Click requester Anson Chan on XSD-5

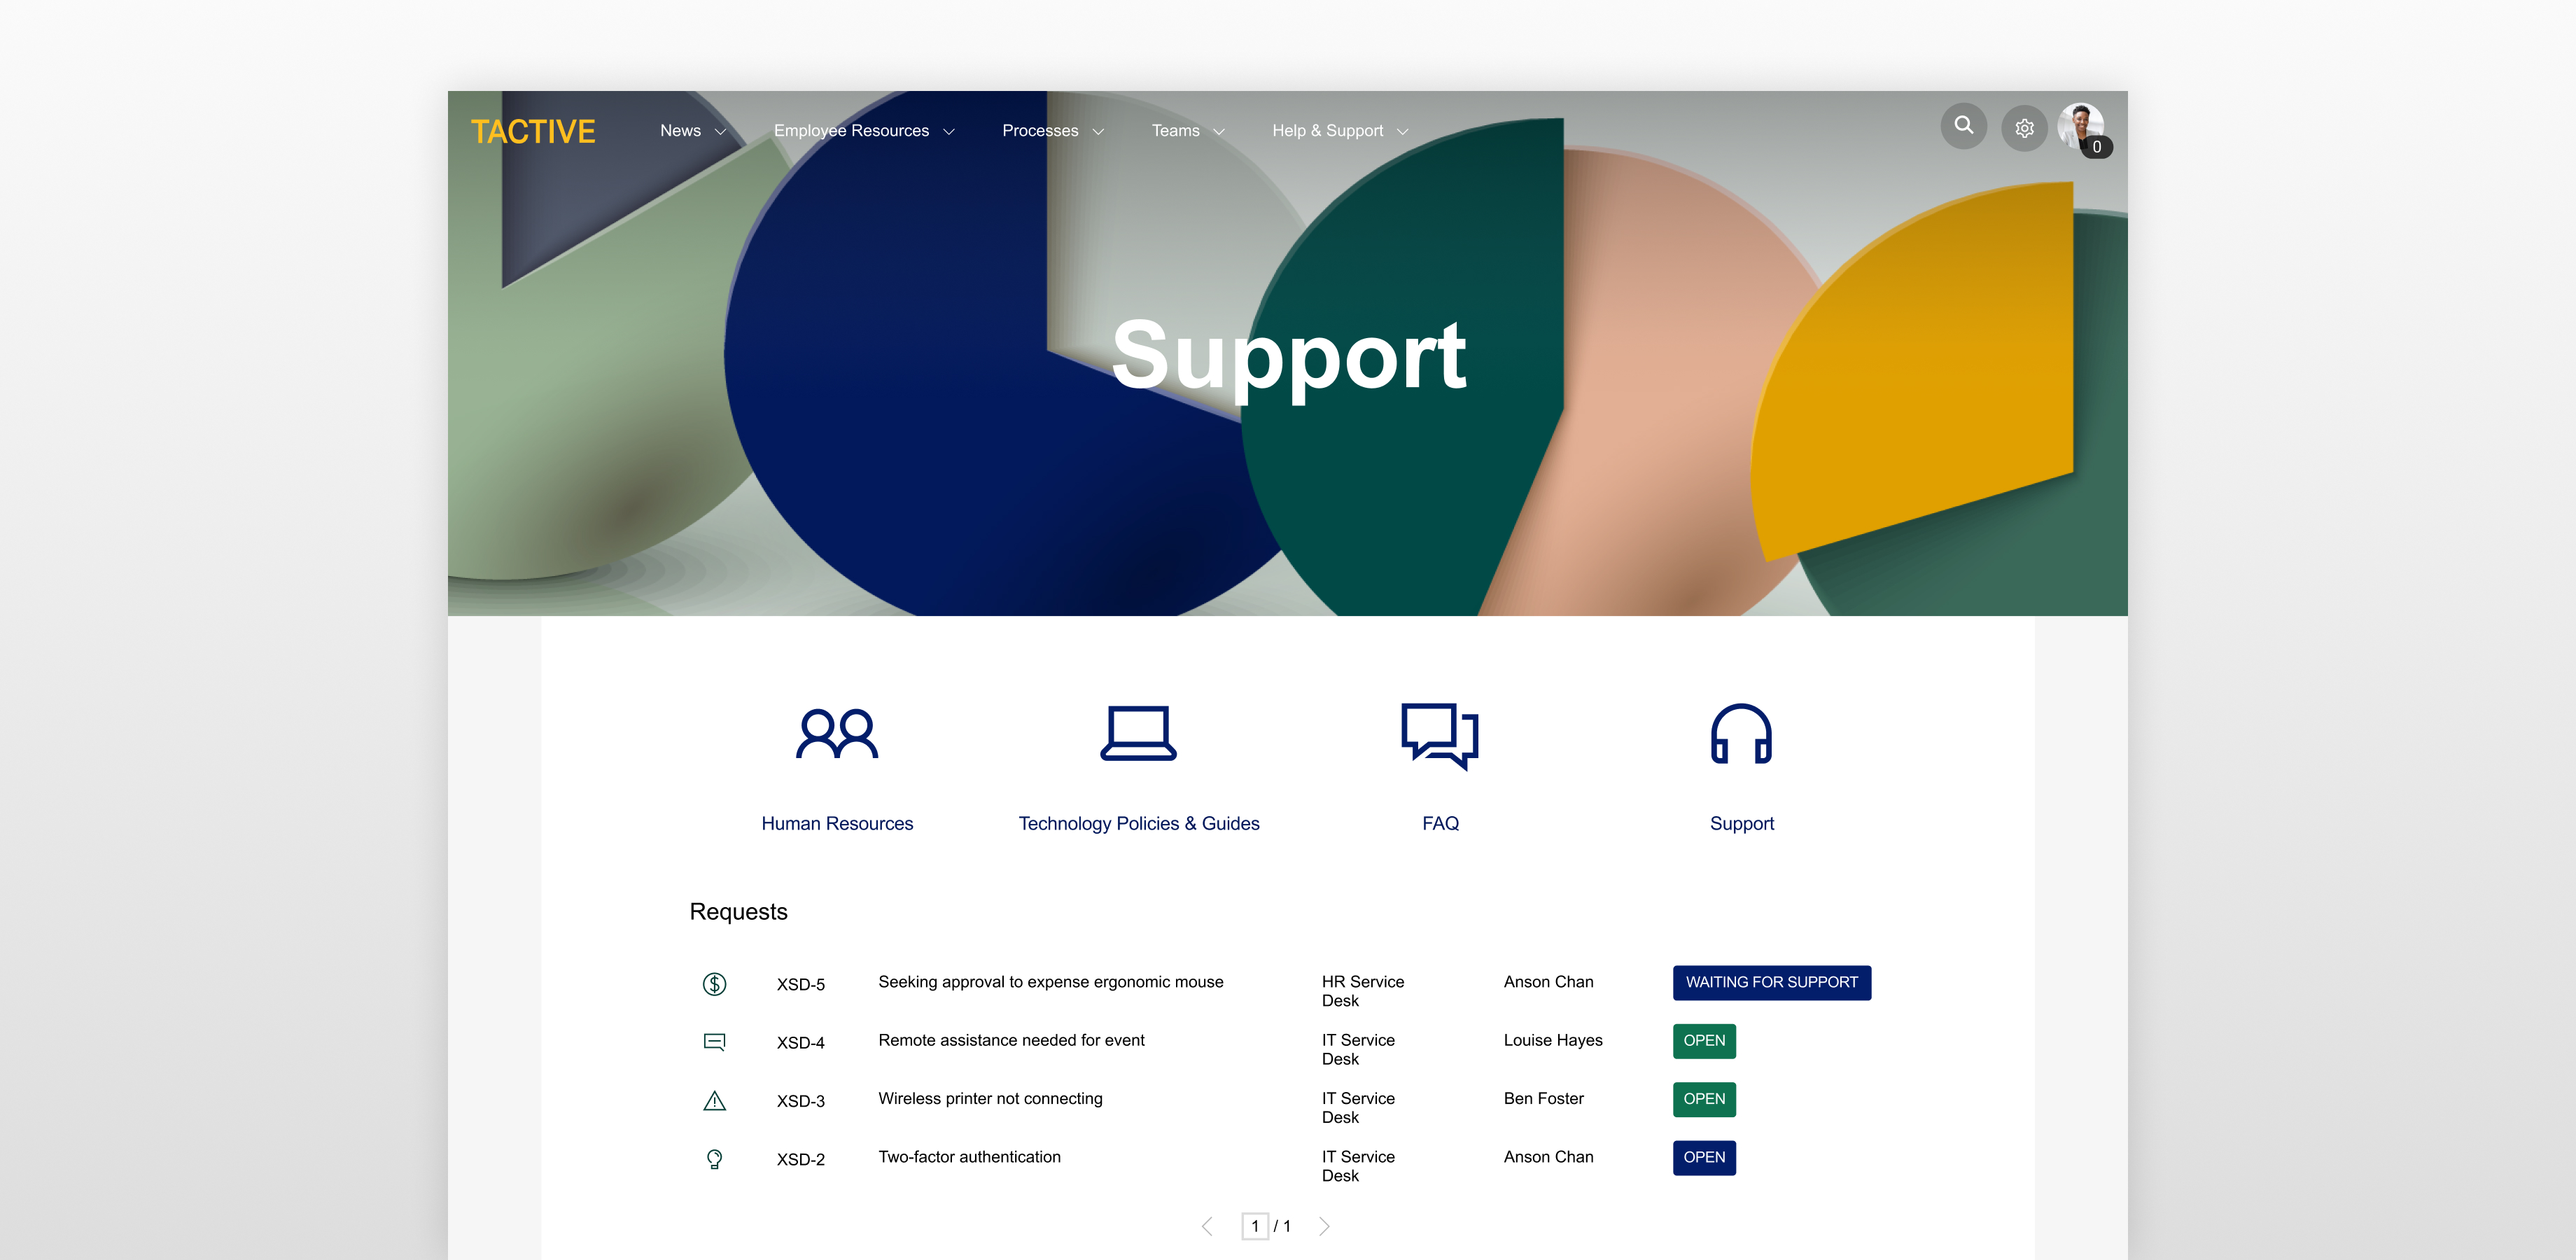1548,982
